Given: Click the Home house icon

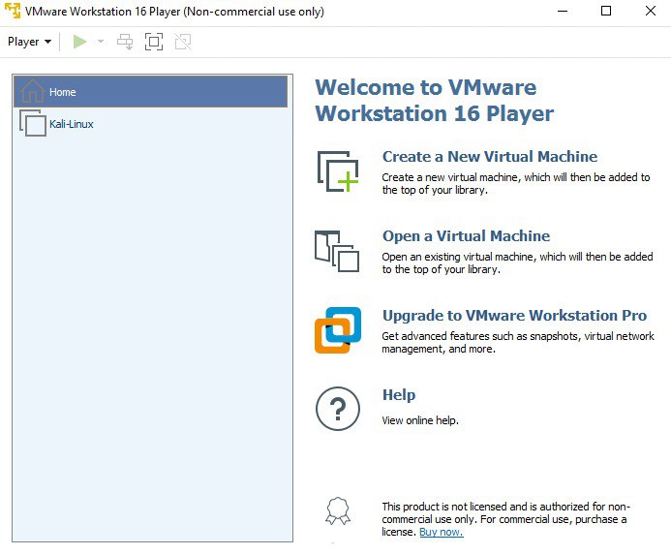Looking at the screenshot, I should click(33, 91).
